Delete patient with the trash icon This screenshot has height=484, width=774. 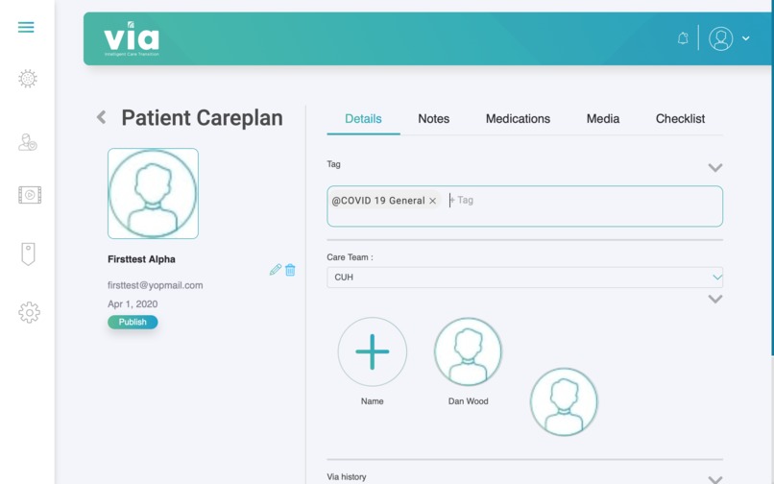(290, 270)
